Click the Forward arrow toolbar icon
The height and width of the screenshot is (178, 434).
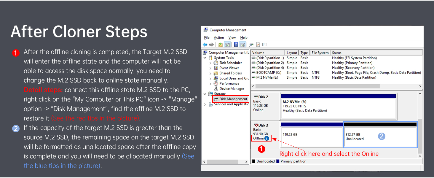[x=211, y=44]
